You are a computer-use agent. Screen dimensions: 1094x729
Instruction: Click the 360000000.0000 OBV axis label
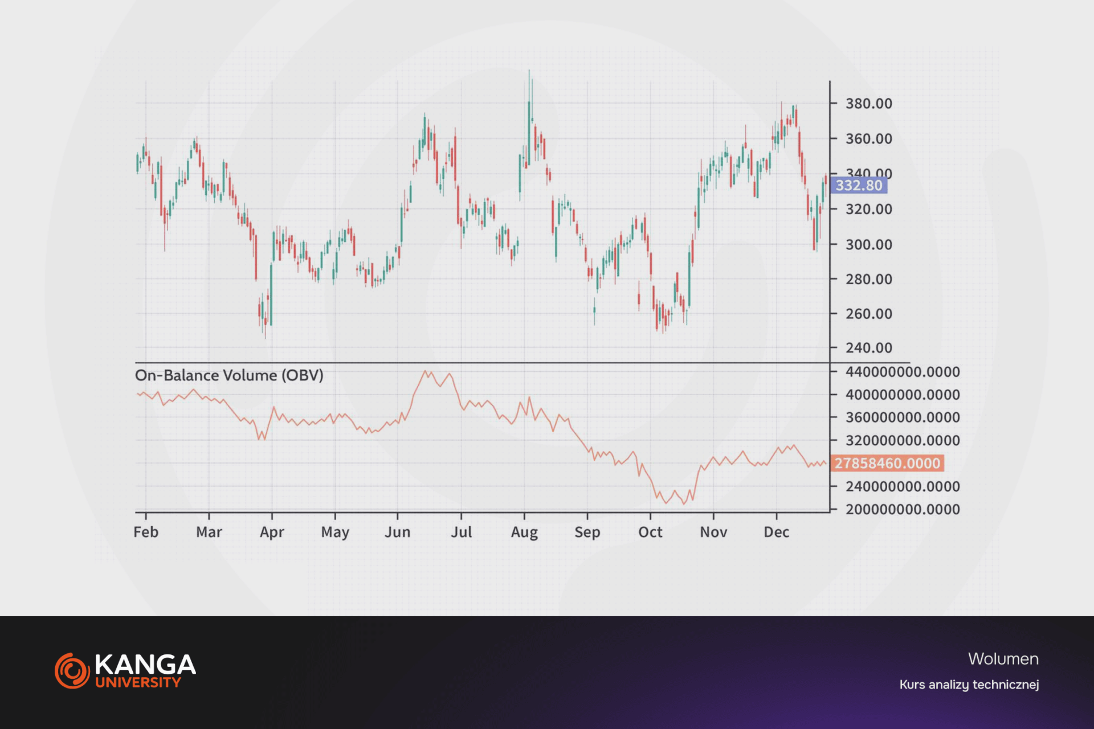903,417
